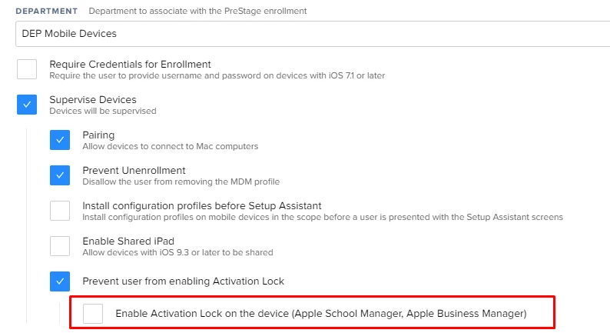Tick the Require Credentials for Enrollment checkbox

coord(27,69)
